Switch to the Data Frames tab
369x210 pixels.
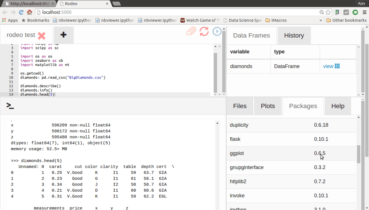(251, 36)
